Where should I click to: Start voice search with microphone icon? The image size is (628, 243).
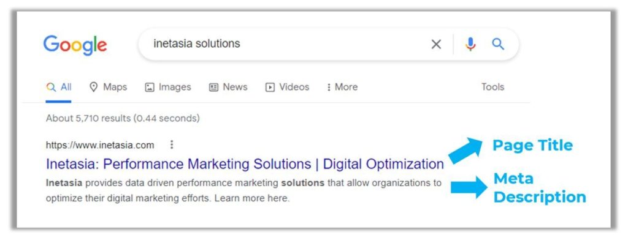click(x=470, y=44)
